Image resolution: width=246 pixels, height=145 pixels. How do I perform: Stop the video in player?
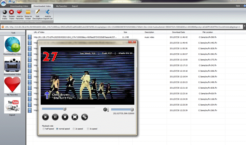click(x=65, y=117)
